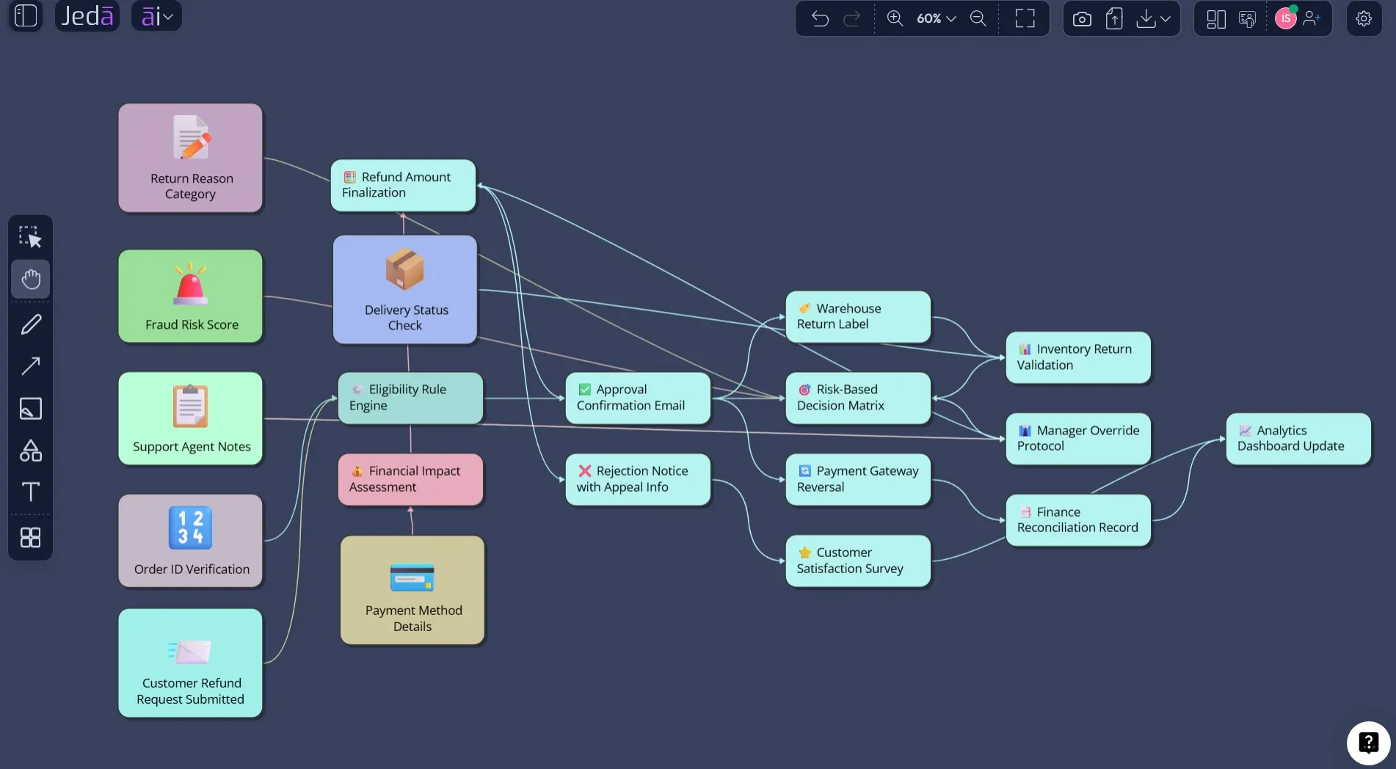The width and height of the screenshot is (1396, 769).
Task: Select the text tool
Action: tap(30, 492)
